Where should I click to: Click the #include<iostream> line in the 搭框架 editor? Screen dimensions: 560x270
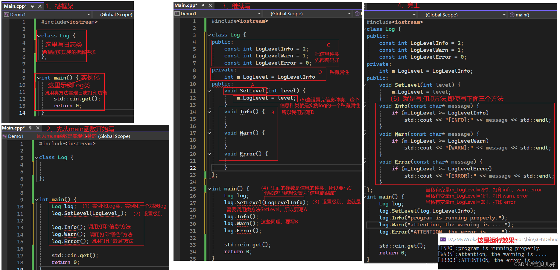(x=69, y=22)
